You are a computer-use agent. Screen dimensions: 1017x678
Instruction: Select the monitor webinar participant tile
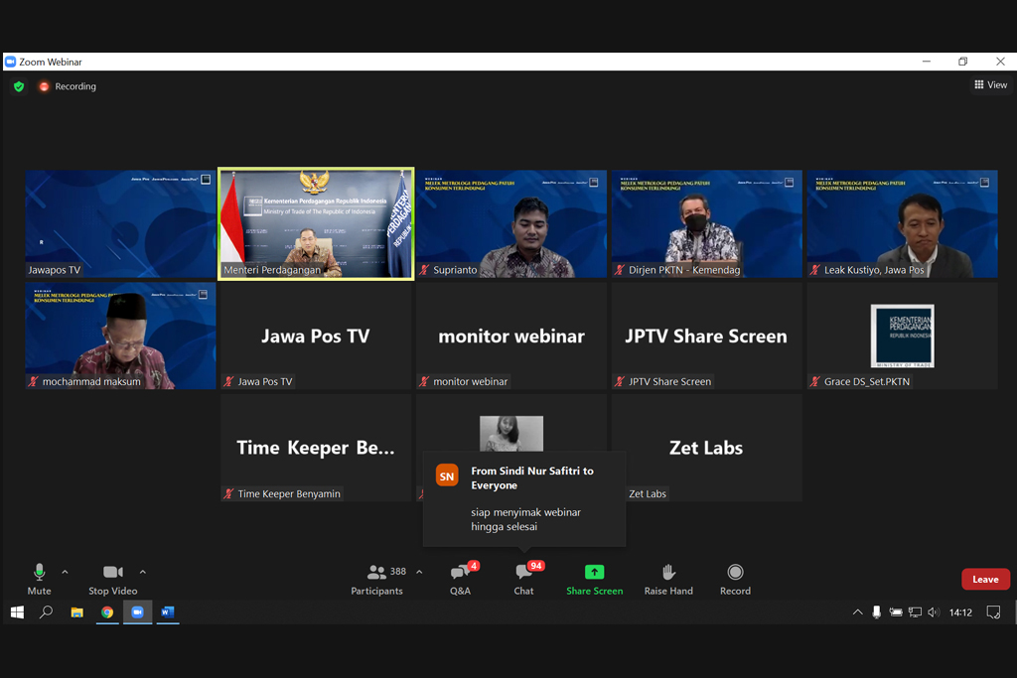(x=511, y=336)
